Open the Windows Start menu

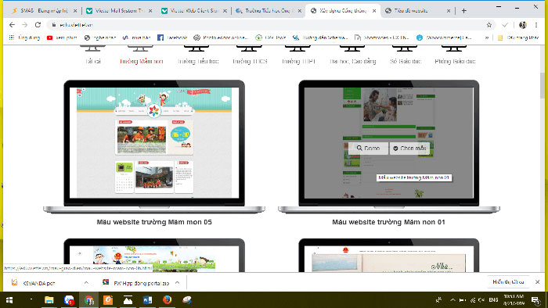pos(9,300)
